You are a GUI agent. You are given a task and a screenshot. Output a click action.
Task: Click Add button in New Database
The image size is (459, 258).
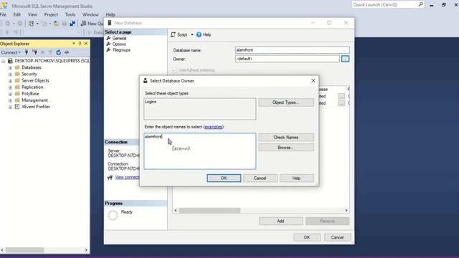click(x=280, y=221)
